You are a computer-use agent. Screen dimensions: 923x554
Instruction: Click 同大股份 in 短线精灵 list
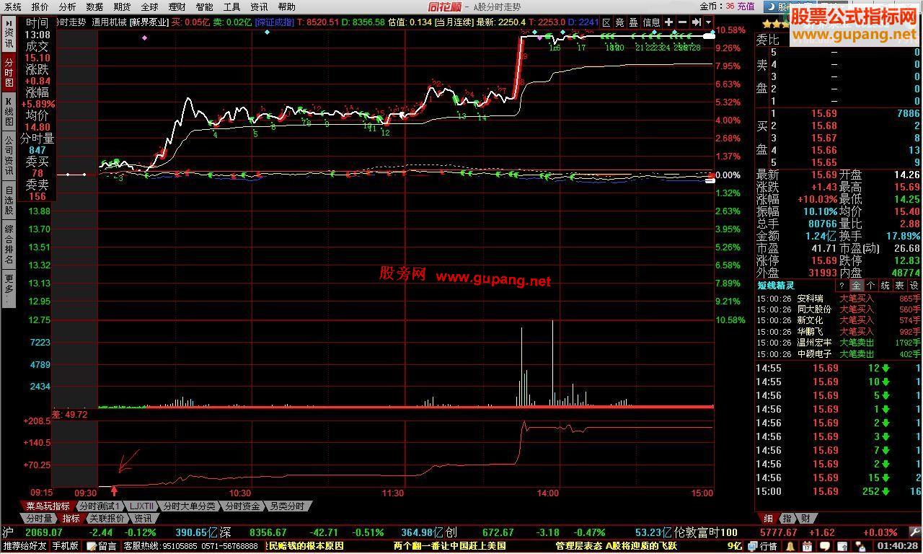(x=813, y=309)
